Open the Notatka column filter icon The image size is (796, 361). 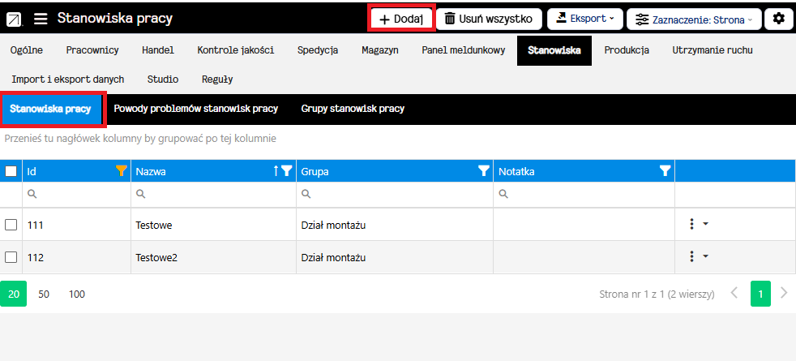[665, 171]
